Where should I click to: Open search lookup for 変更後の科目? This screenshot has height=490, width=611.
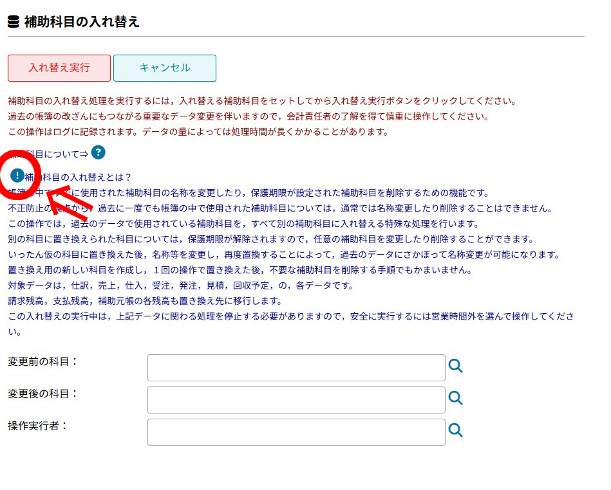pos(456,398)
